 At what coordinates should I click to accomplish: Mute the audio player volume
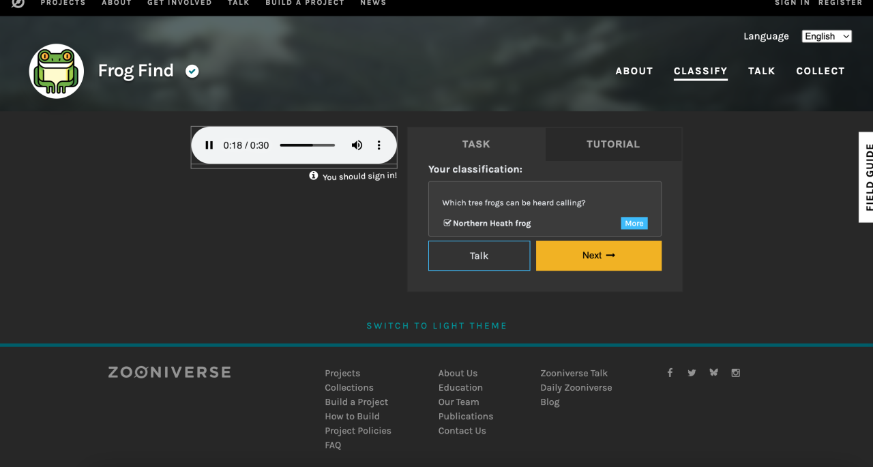(357, 145)
